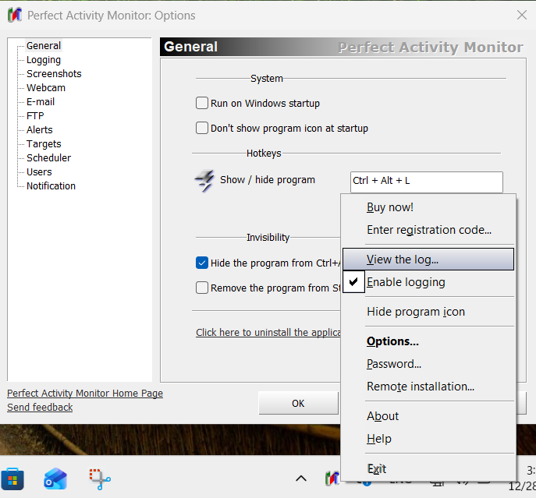Show hidden system tray icons chevron

tap(300, 478)
